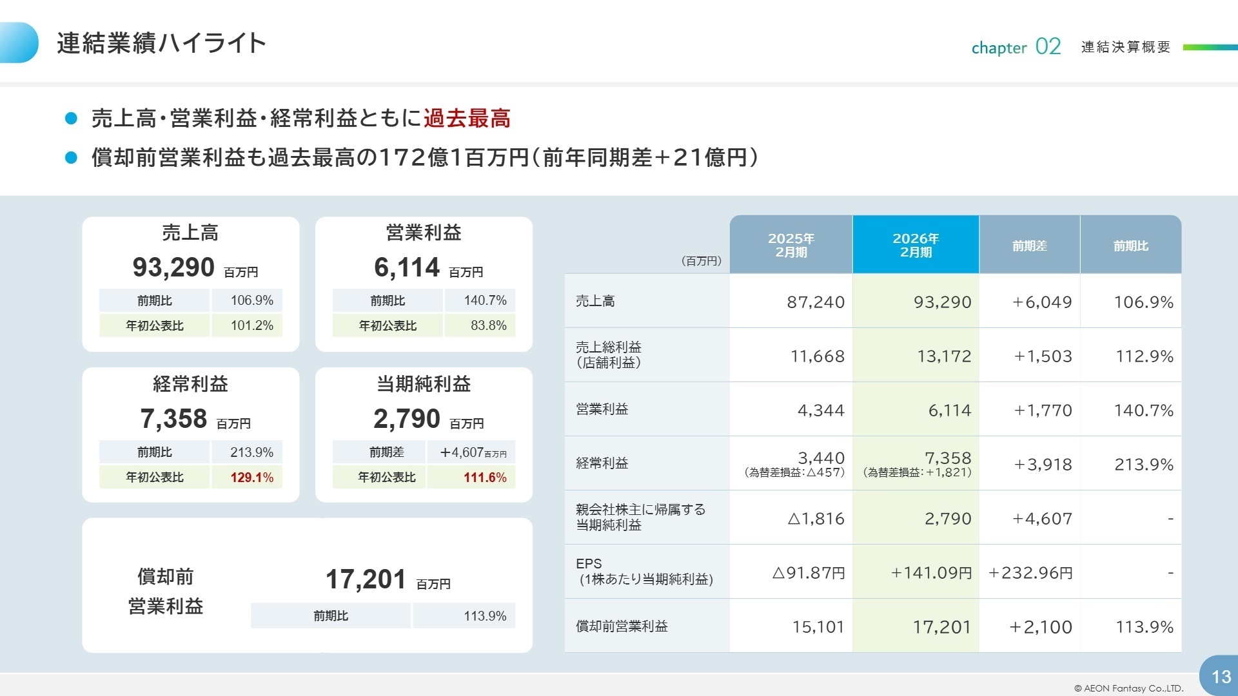Select the 2026年2月期 column header
Viewport: 1238px width, 696px height.
click(915, 245)
